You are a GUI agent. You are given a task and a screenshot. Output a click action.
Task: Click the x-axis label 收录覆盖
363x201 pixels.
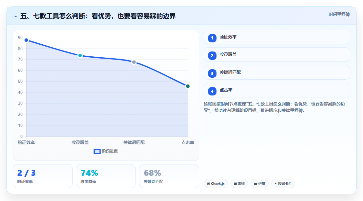point(80,142)
